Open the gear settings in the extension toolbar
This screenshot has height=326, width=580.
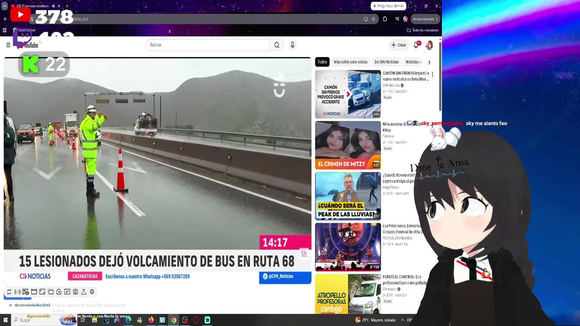tap(92, 292)
